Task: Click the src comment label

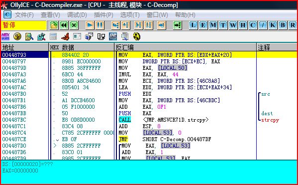Action: (266, 94)
